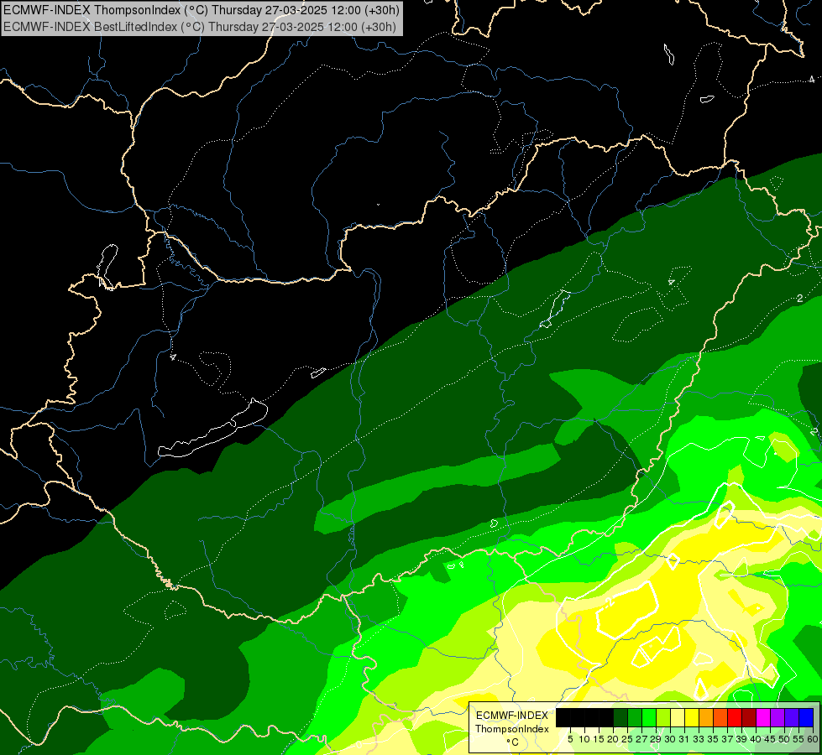Image resolution: width=822 pixels, height=755 pixels.
Task: Click the legend scale value 25
Action: tap(627, 739)
